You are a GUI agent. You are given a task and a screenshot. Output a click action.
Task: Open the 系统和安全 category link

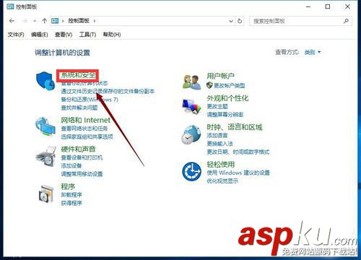[78, 75]
